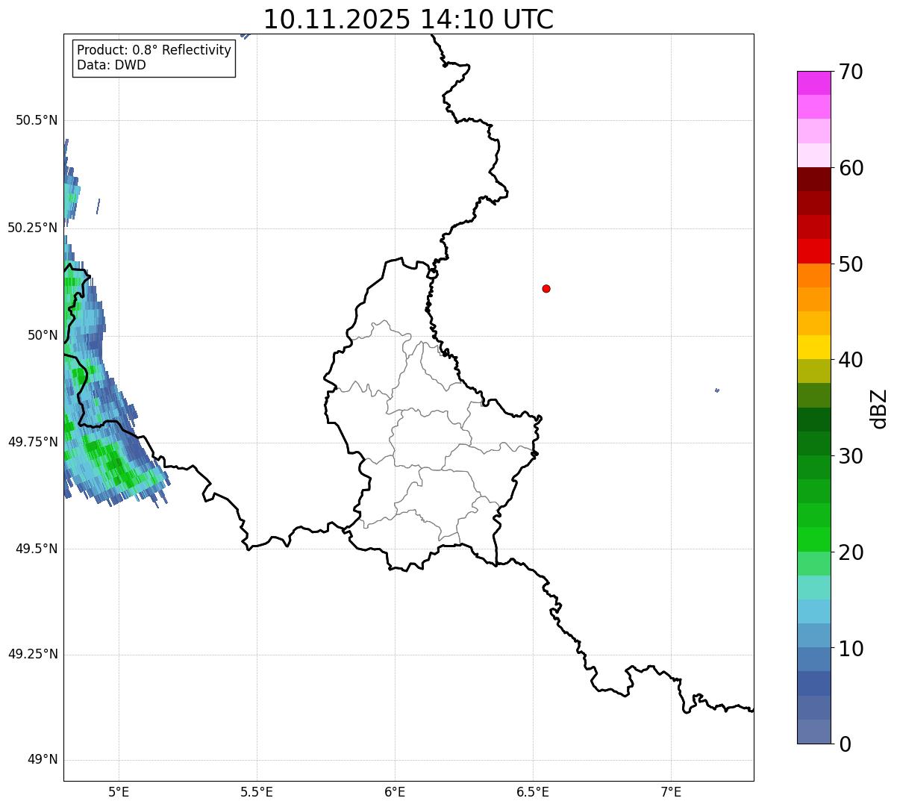
Task: Click the 5°E longitude label
Action: coord(119,791)
